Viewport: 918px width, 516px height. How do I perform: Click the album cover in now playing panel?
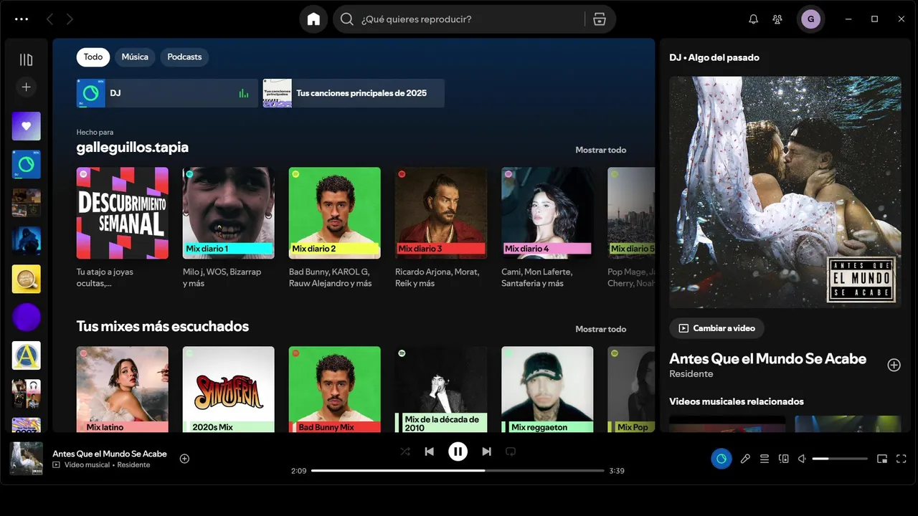[x=785, y=192]
